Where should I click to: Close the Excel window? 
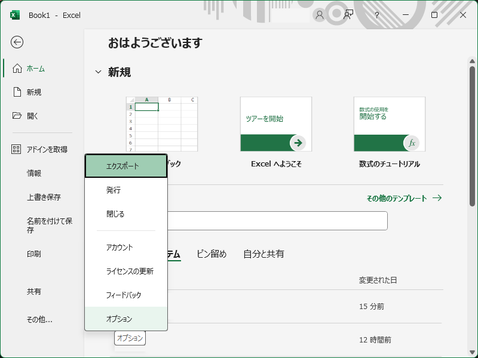[x=462, y=15]
